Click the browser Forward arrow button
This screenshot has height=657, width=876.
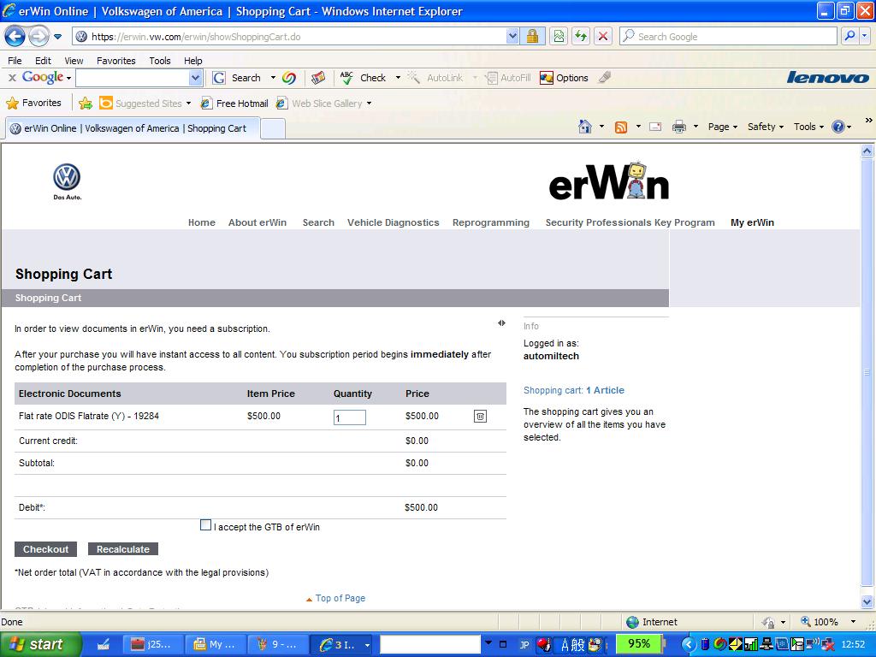[x=38, y=37]
